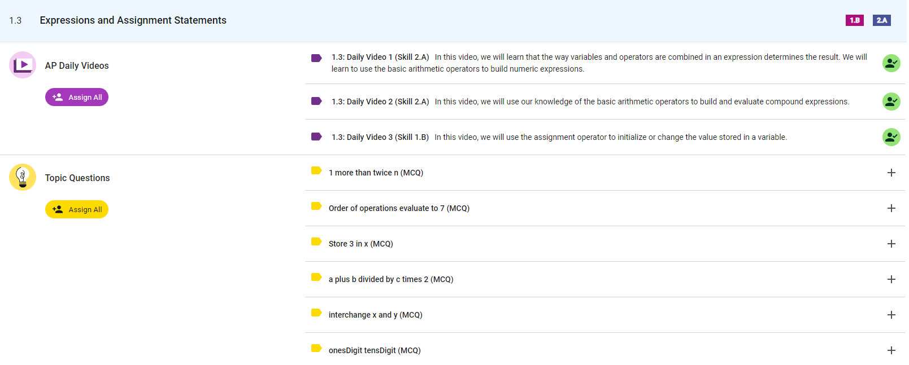Click purple tag icon for Daily Video 3
Screen dimensions: 909x365
[x=316, y=137]
